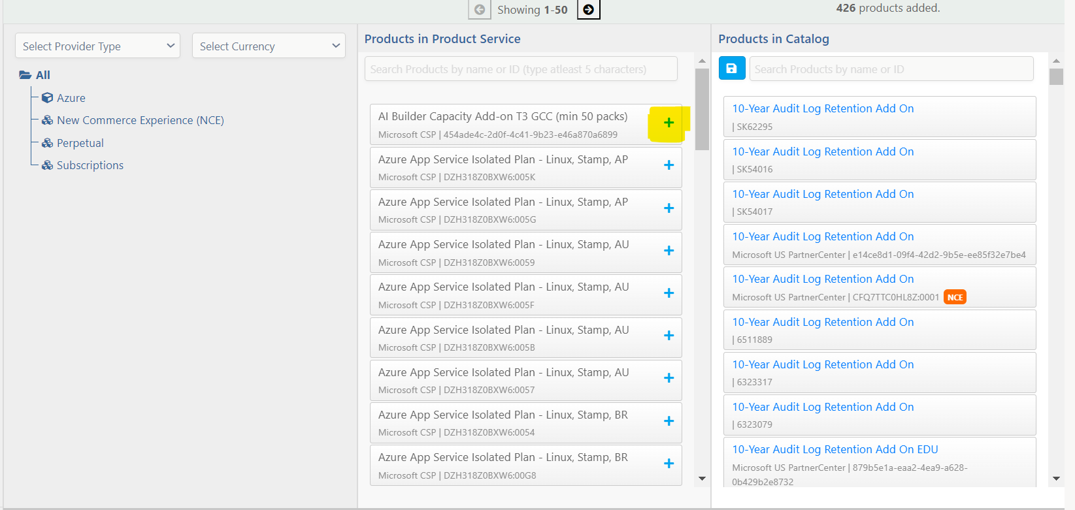This screenshot has width=1075, height=510.
Task: Click the Perpetual cubes icon
Action: (47, 143)
